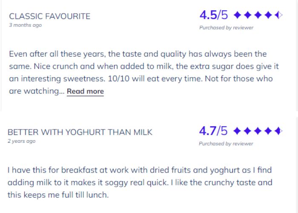Viewport: 298px width, 213px height.
Task: Click the first star of the 4.5 rating
Action: (x=238, y=16)
